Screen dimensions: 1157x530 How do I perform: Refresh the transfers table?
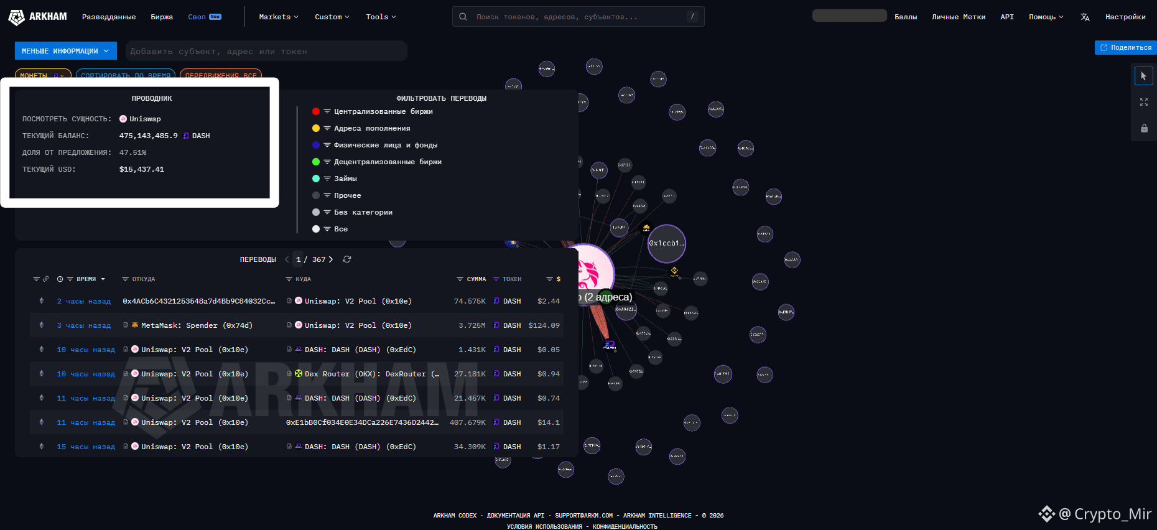(347, 259)
